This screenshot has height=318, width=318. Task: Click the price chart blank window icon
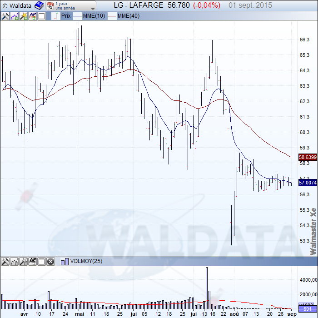coord(42,16)
